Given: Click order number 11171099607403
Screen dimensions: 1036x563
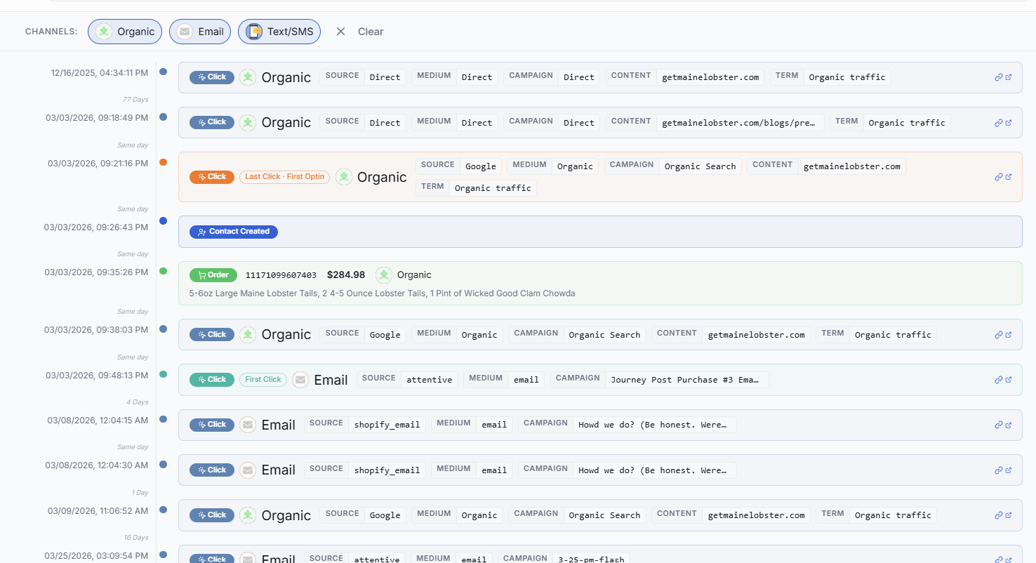Looking at the screenshot, I should [281, 275].
